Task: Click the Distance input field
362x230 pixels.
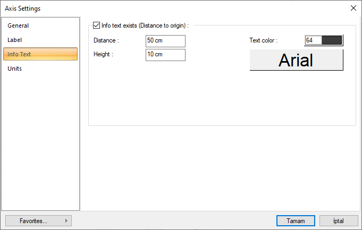Action: point(165,41)
